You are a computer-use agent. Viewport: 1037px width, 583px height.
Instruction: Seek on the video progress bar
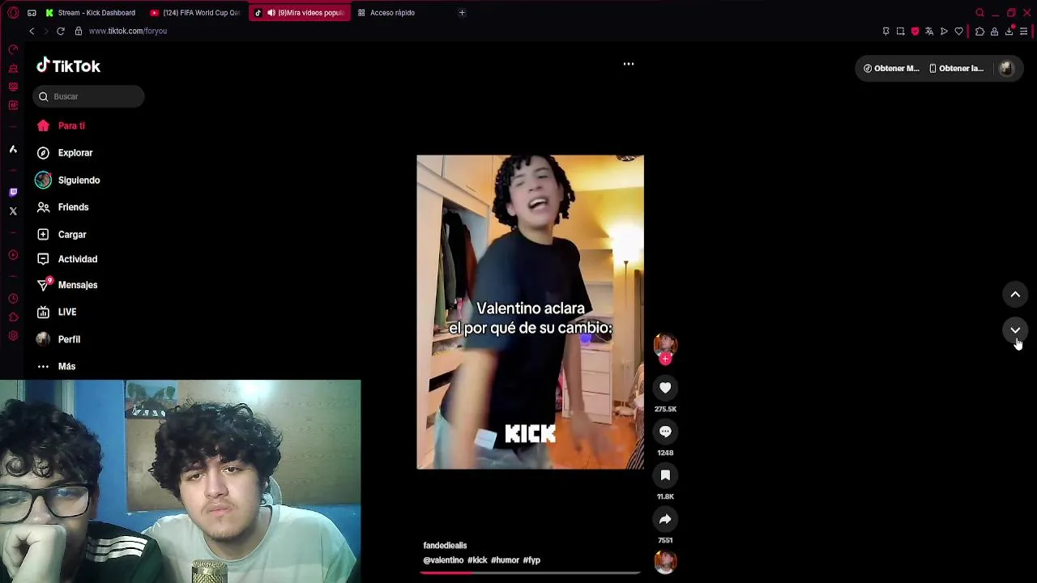pyautogui.click(x=530, y=573)
